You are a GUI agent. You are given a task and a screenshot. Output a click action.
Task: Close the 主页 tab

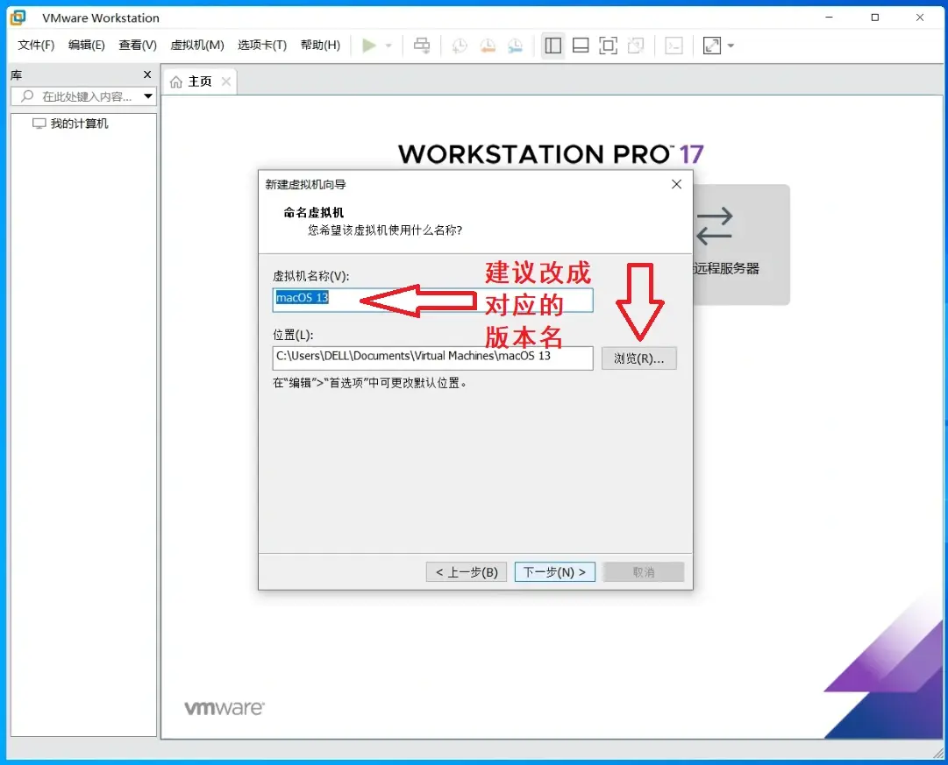tap(226, 81)
